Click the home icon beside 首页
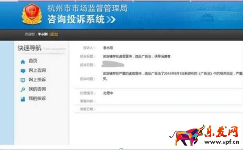 (x=23, y=62)
